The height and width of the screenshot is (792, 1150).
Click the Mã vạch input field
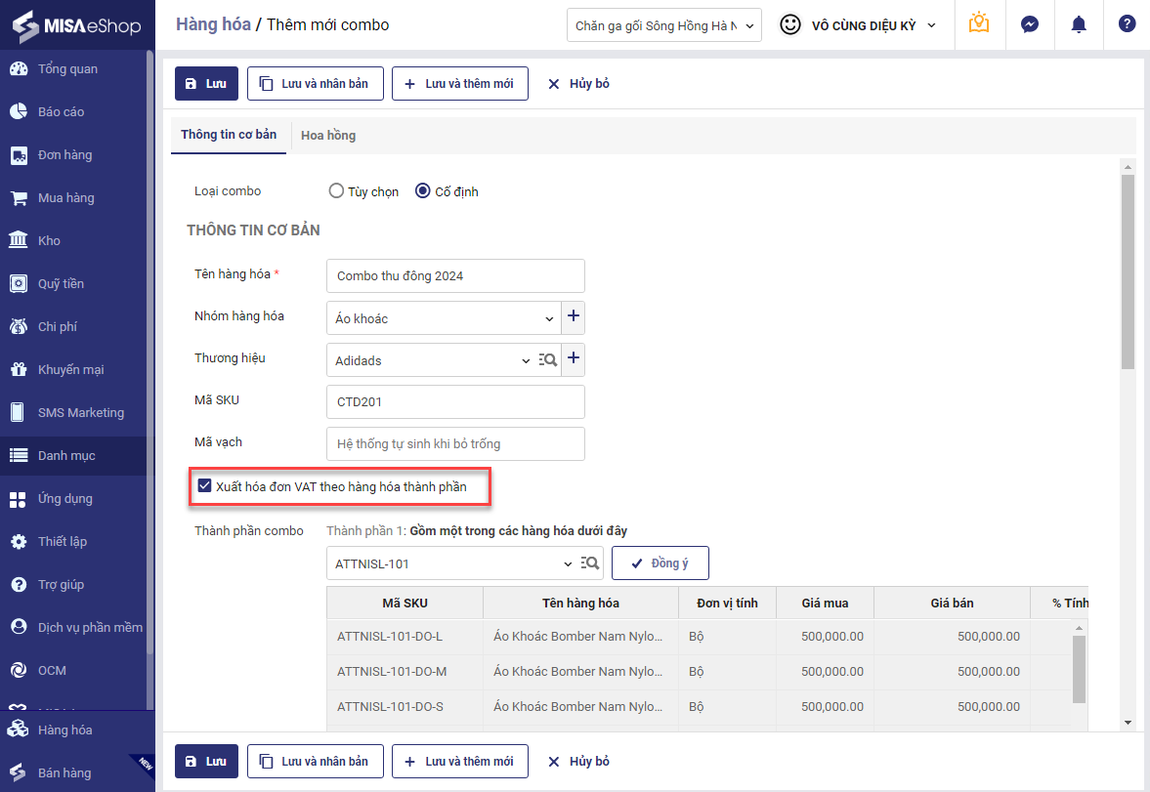455,443
